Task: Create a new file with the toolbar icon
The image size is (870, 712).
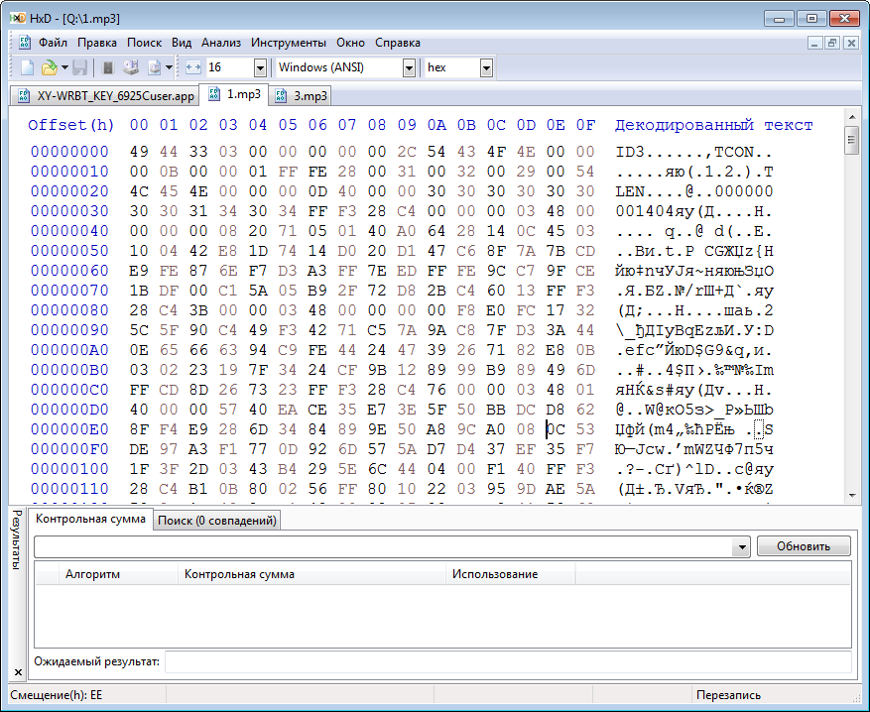Action: pos(27,67)
